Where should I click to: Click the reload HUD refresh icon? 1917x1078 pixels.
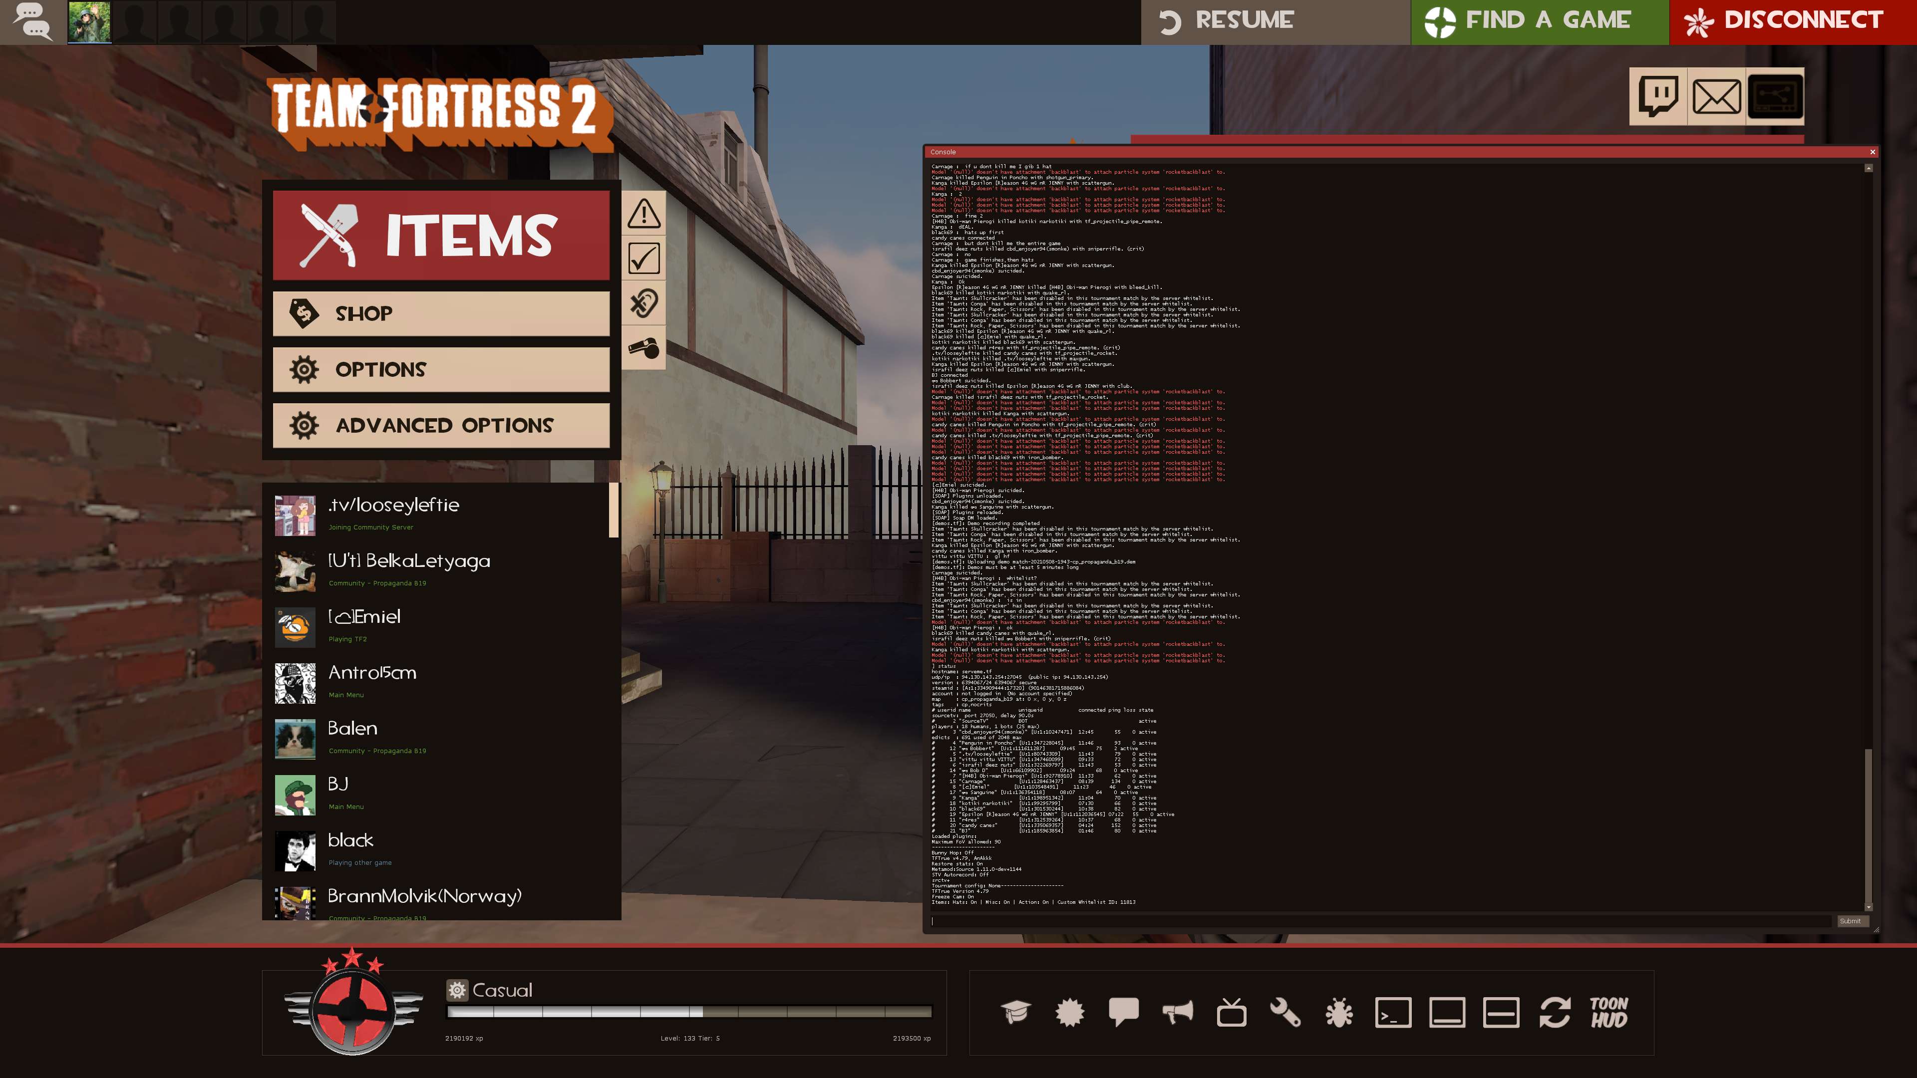tap(1555, 1013)
